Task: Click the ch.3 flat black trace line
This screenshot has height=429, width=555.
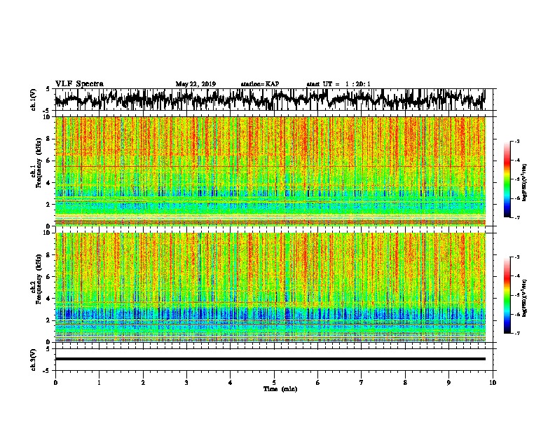Action: [270, 359]
